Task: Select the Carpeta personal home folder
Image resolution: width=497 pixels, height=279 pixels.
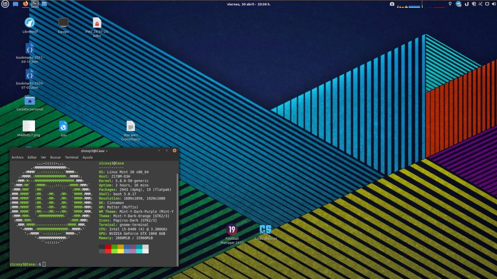Action: (x=30, y=100)
